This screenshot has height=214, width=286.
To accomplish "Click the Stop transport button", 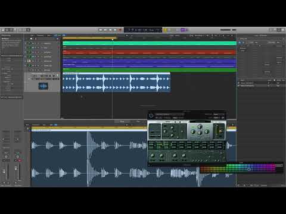I will 110,30.
